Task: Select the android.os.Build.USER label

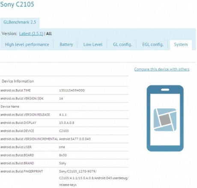Action: 16,147
